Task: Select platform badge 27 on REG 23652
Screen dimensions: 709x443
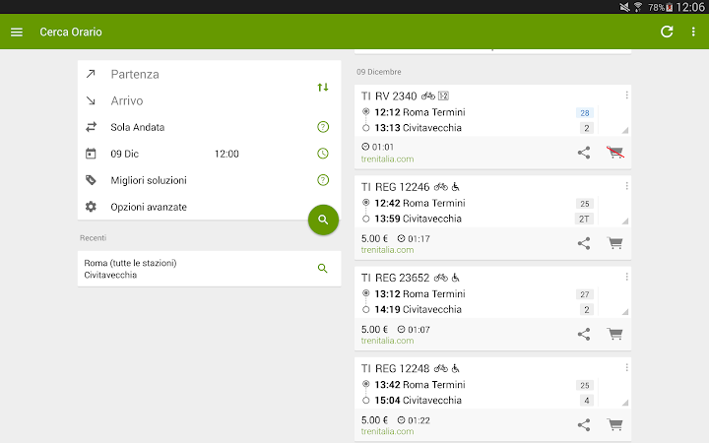Action: 585,294
